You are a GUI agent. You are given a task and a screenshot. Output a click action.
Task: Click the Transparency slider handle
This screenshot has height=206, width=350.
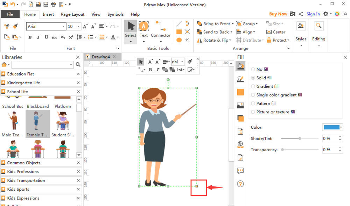click(x=282, y=150)
